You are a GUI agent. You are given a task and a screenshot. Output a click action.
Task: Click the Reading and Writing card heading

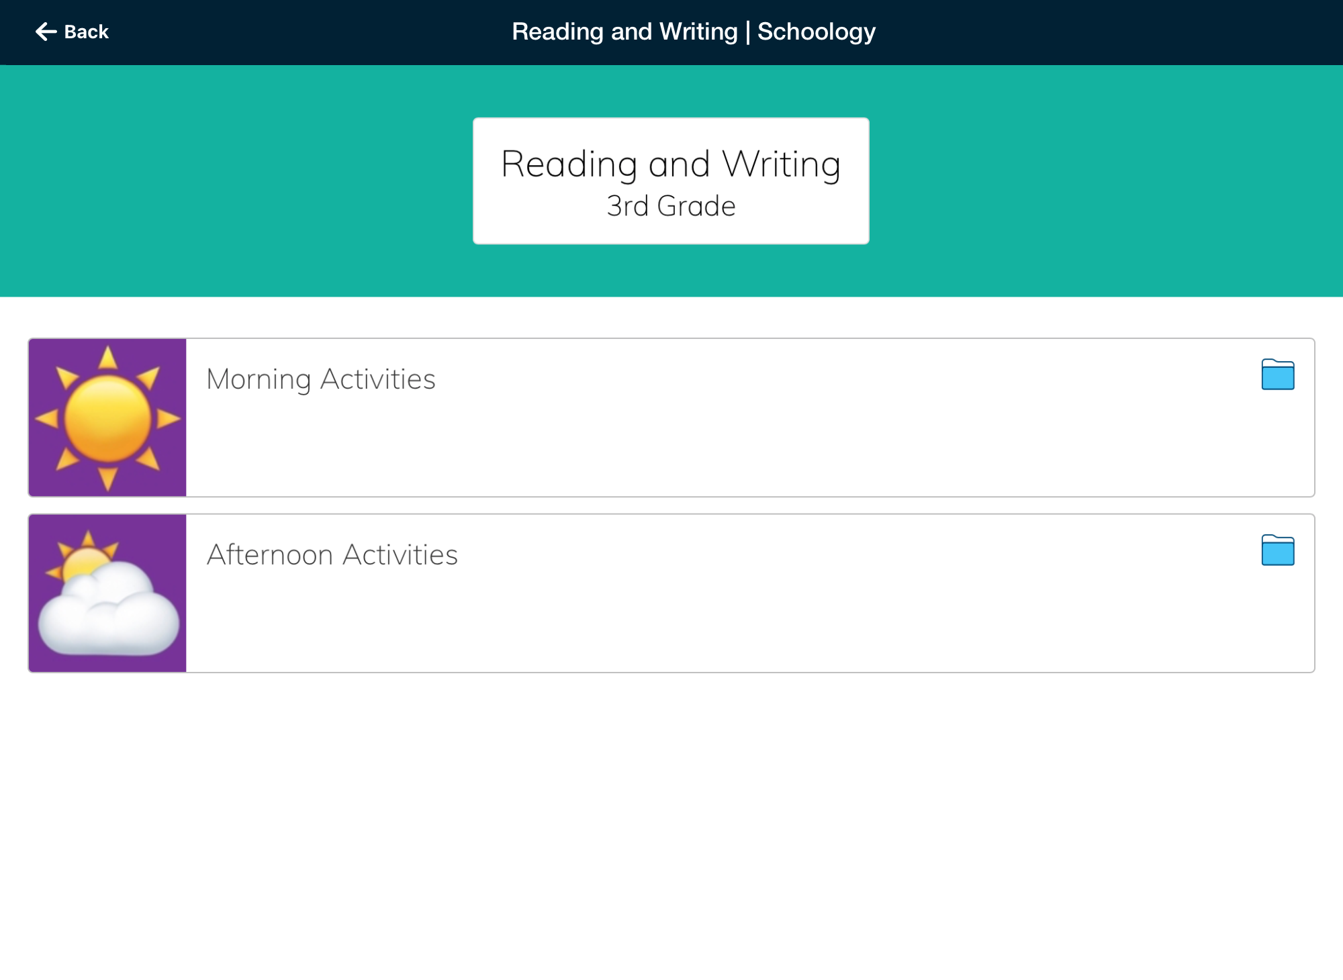tap(671, 164)
